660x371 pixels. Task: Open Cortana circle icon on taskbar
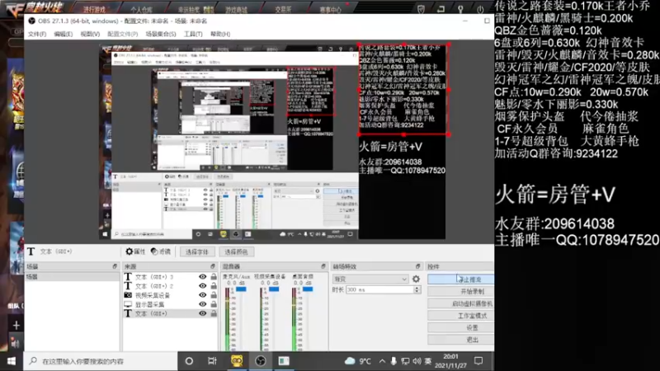coord(189,361)
